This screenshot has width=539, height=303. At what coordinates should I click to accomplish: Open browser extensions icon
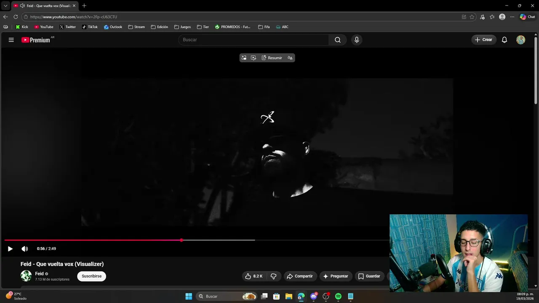pyautogui.click(x=482, y=17)
